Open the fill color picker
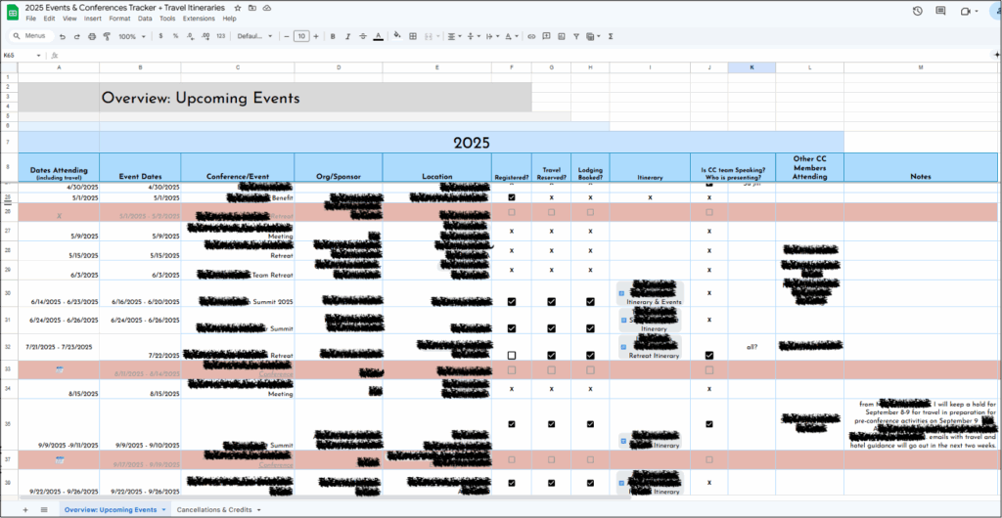Viewport: 1002px width, 518px height. point(397,36)
